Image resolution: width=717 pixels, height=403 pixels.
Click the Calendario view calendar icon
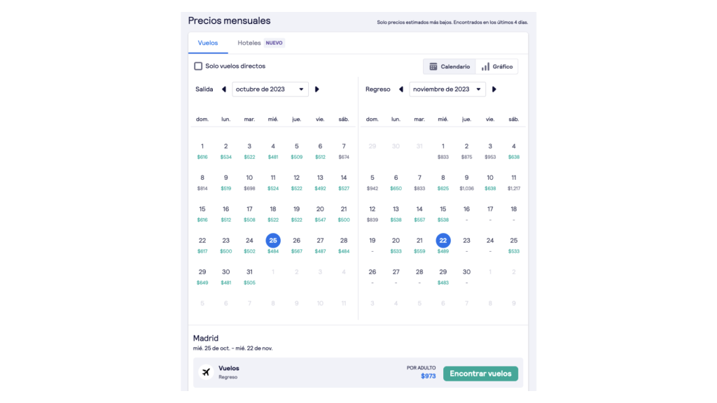433,66
